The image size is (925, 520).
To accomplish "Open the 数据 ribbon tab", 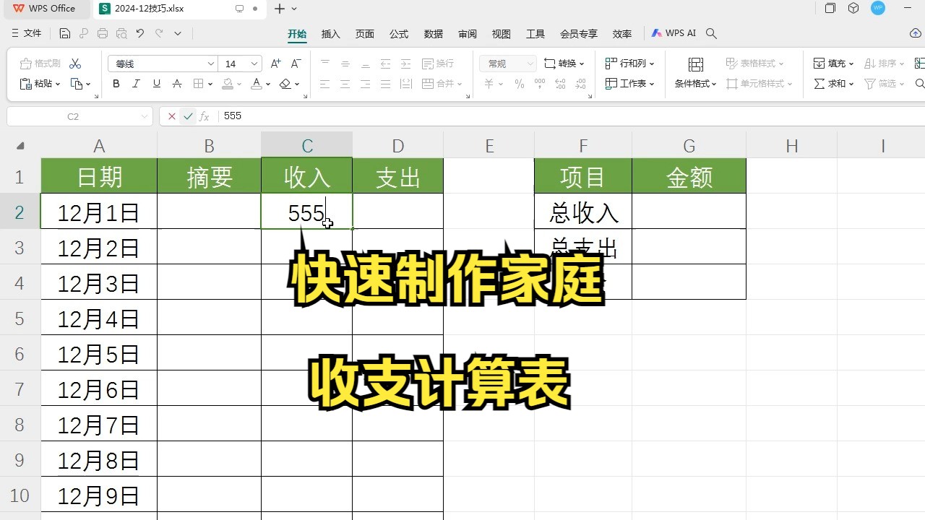I will pyautogui.click(x=434, y=33).
